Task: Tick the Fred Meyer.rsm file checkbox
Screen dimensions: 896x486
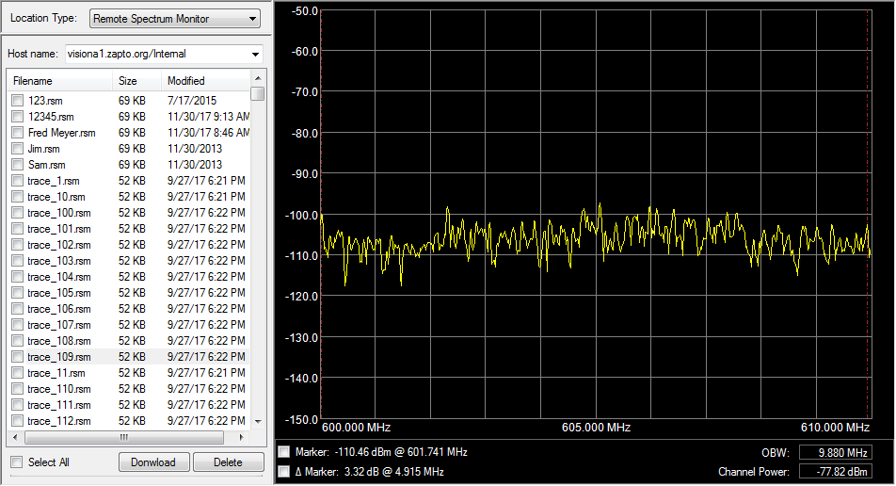Action: pyautogui.click(x=17, y=133)
